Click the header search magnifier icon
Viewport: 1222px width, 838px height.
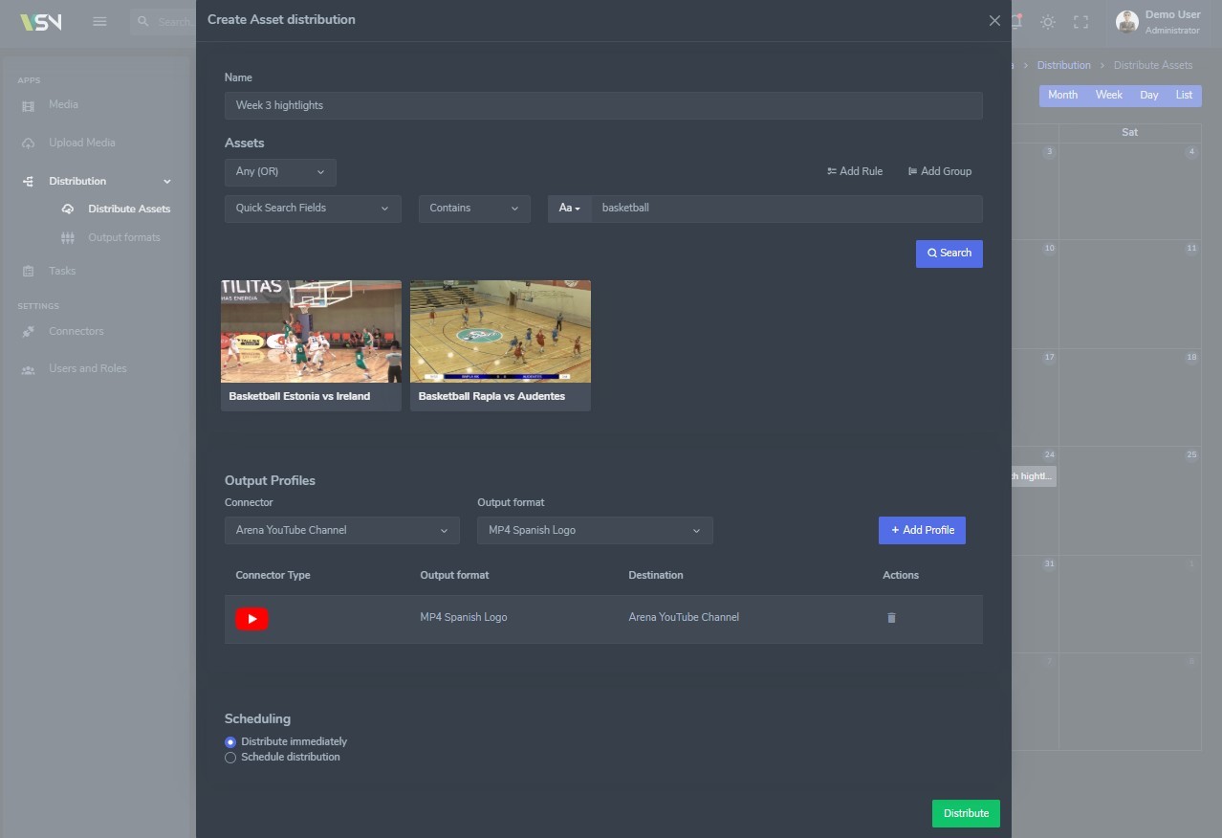point(142,21)
